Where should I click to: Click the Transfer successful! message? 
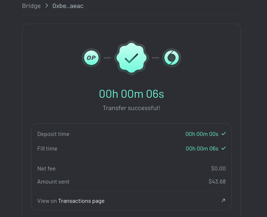pyautogui.click(x=132, y=108)
